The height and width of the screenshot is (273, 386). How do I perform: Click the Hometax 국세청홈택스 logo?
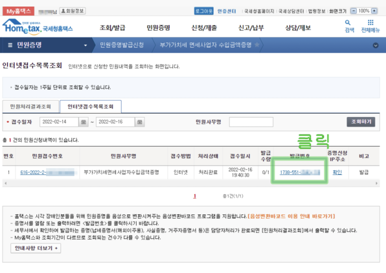click(37, 27)
